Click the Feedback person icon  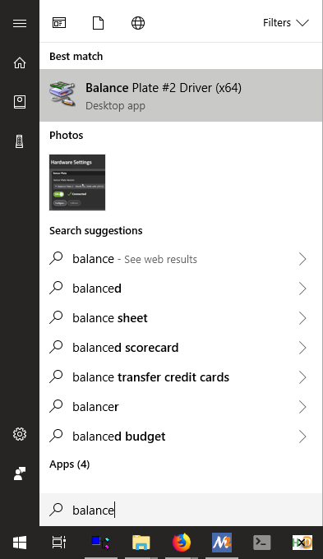point(20,474)
